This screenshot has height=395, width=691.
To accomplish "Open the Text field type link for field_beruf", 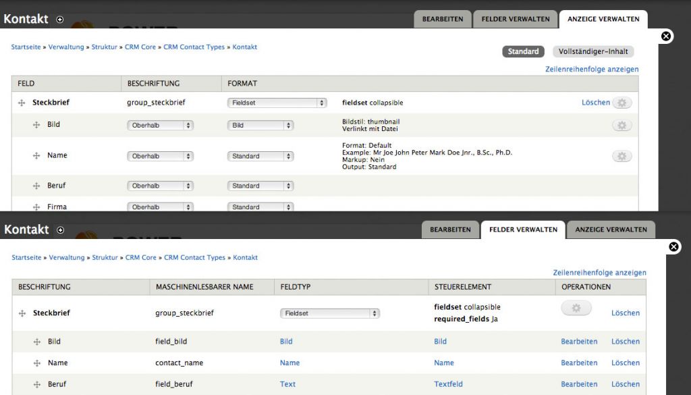I will tap(287, 384).
